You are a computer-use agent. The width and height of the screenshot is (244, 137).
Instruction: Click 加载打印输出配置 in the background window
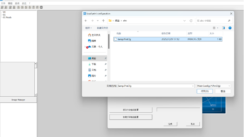(131, 117)
